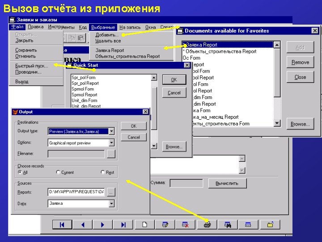The width and height of the screenshot is (322, 242).
Task: Click Cancel in Output dialog
Action: [x=134, y=137]
